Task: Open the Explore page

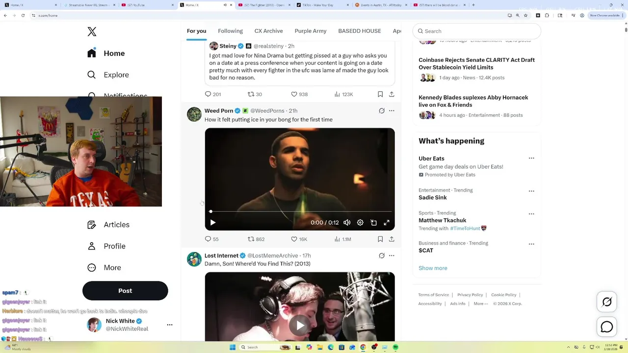Action: (x=108, y=75)
